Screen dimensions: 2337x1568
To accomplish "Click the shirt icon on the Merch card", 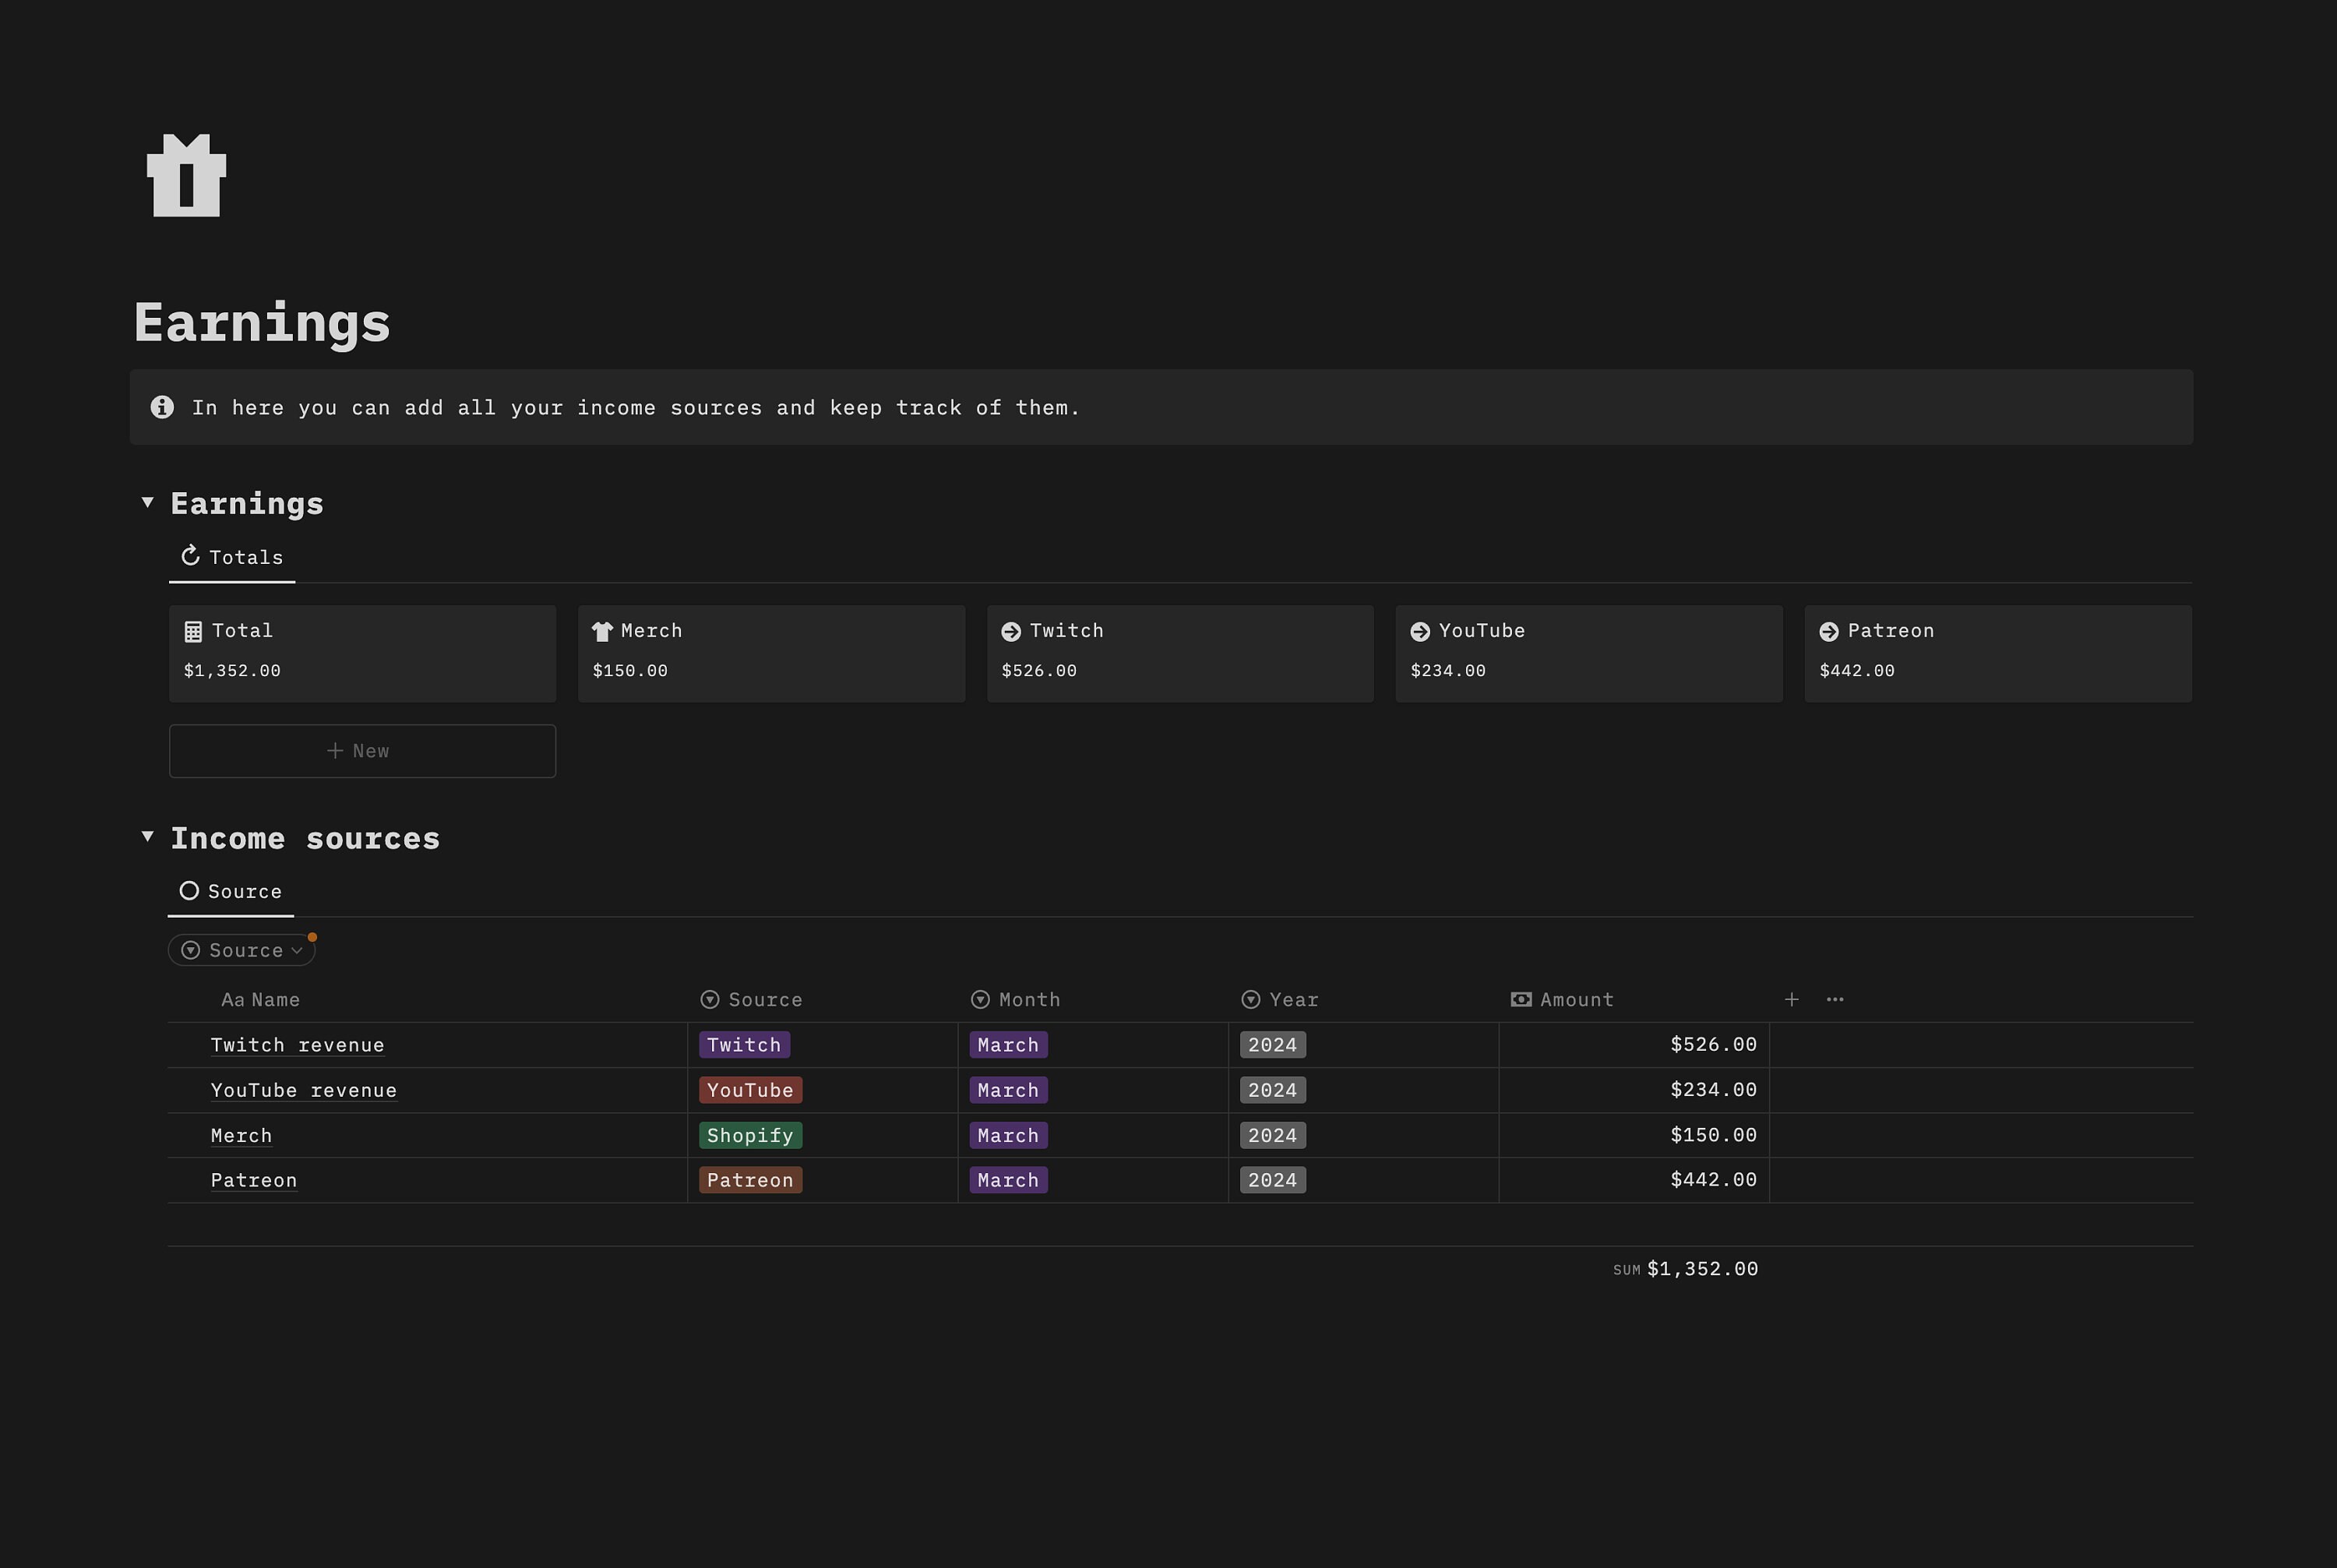I will click(603, 630).
